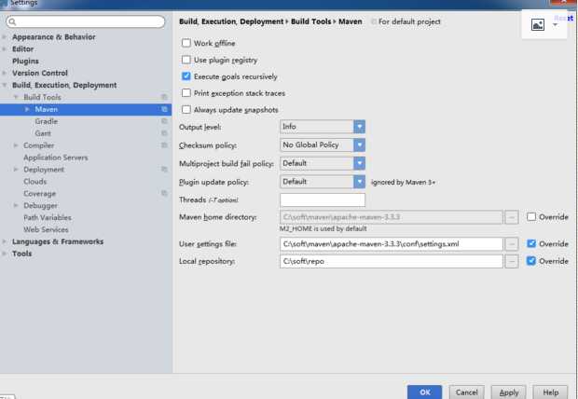
Task: Enable Work offline checkbox
Action: pyautogui.click(x=186, y=43)
